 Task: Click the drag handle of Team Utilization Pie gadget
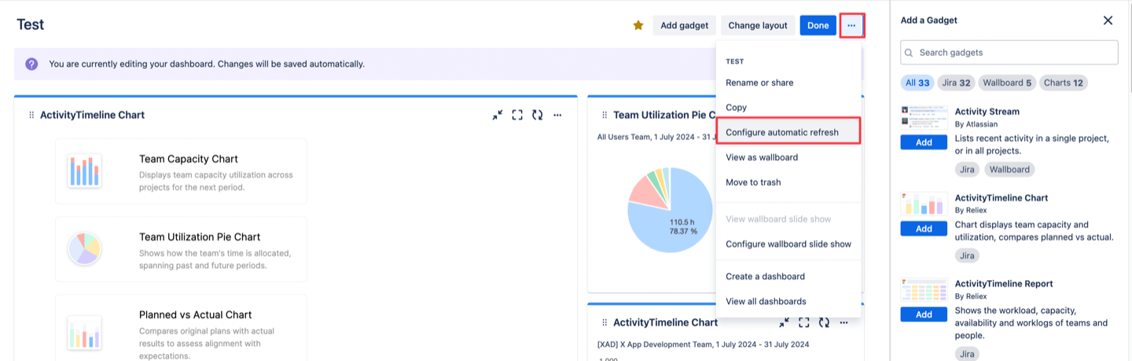pos(604,115)
